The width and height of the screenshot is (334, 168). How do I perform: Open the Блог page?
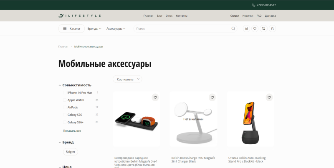159,16
